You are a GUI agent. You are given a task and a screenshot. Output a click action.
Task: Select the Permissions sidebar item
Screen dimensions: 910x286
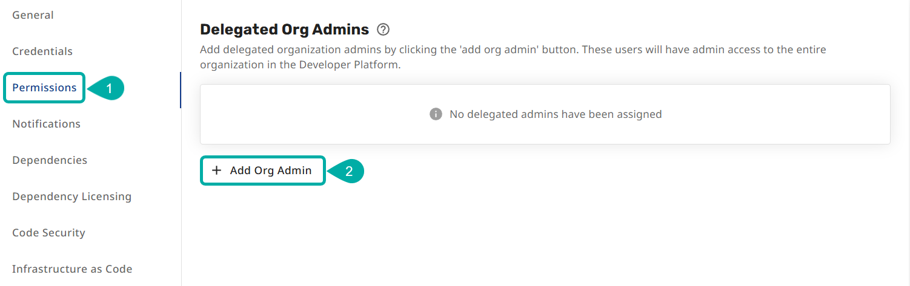pos(44,88)
